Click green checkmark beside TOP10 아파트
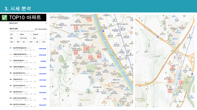197x110 pixels. pos(5,17)
